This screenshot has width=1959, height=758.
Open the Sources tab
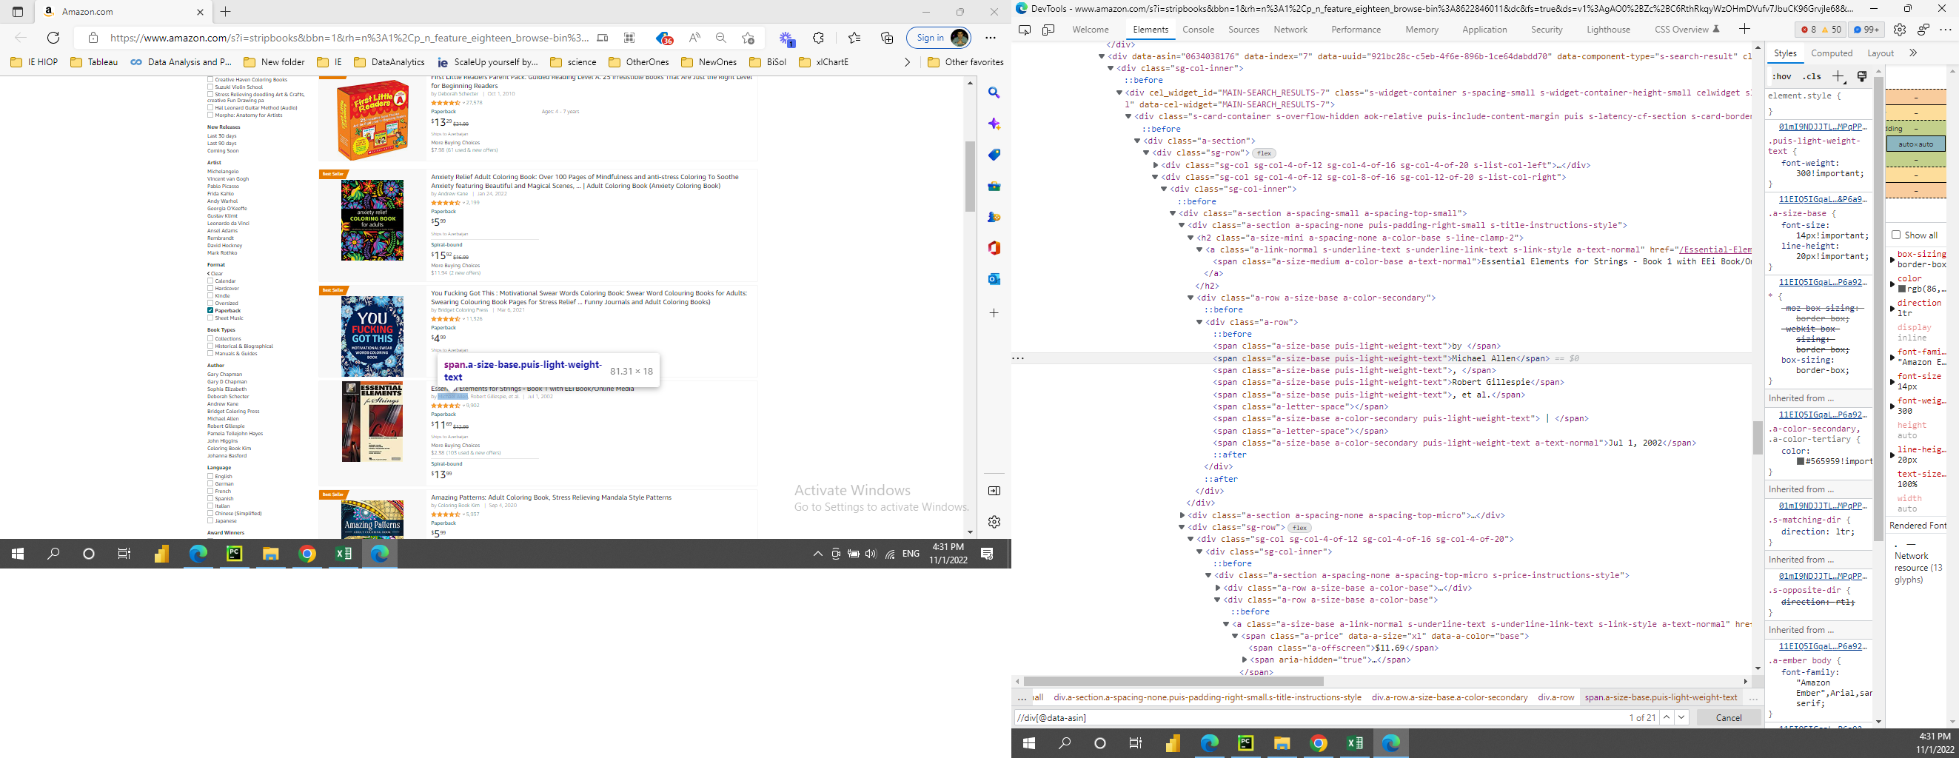[1243, 30]
